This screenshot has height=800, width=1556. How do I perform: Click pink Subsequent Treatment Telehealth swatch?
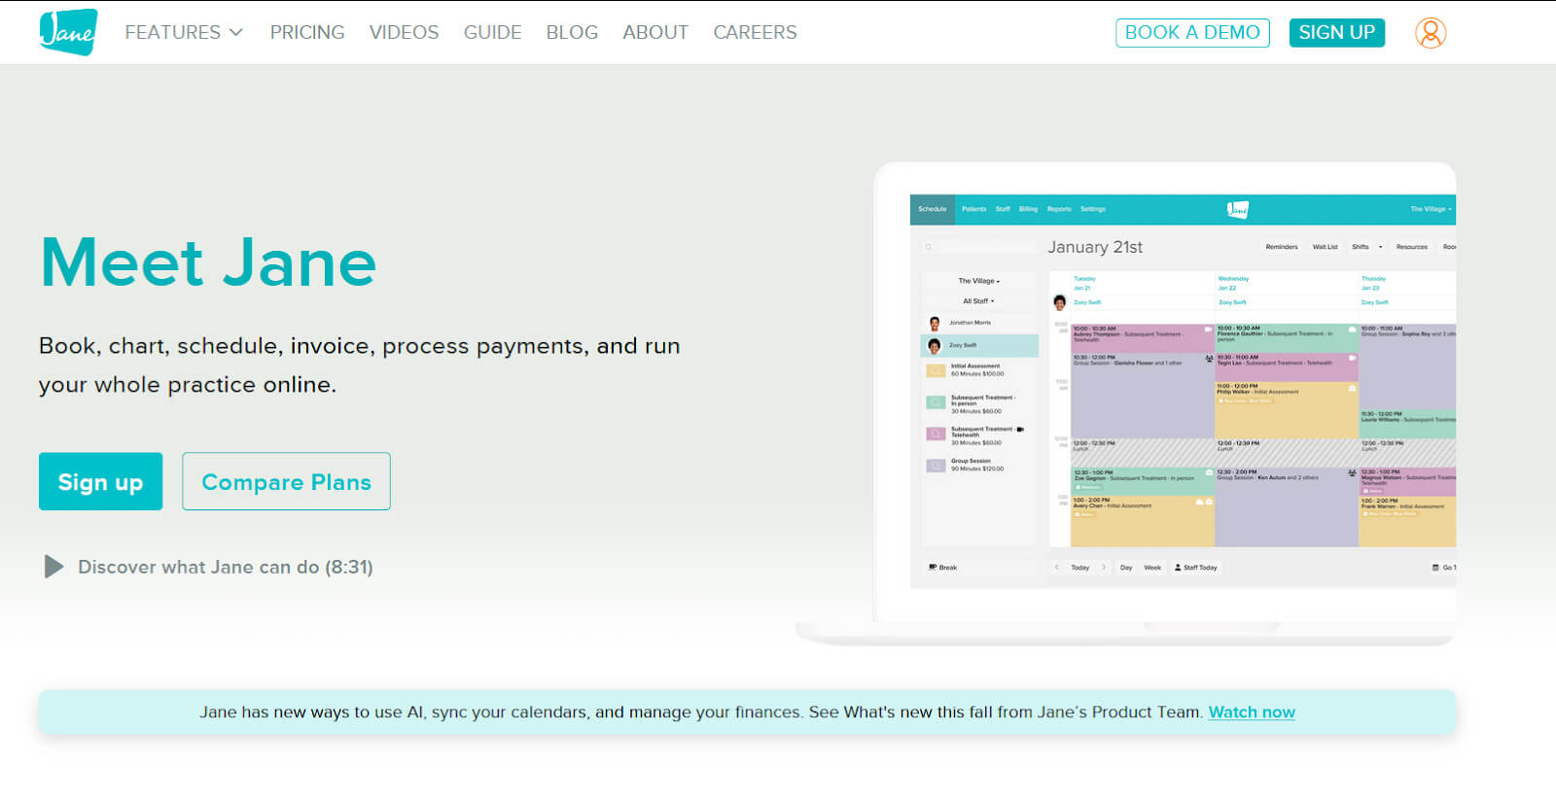click(x=936, y=435)
